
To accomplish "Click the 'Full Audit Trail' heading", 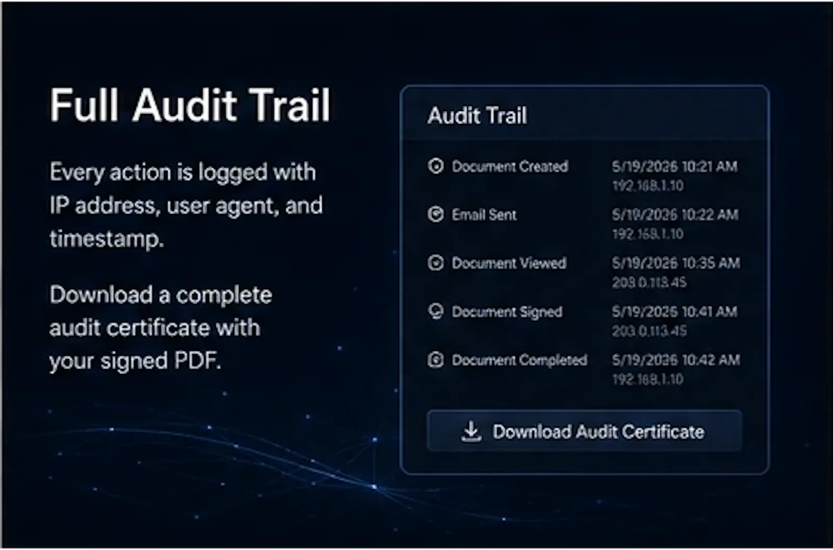I will [x=190, y=105].
